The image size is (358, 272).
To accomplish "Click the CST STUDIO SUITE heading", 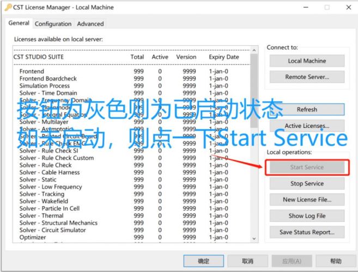I will (38, 57).
